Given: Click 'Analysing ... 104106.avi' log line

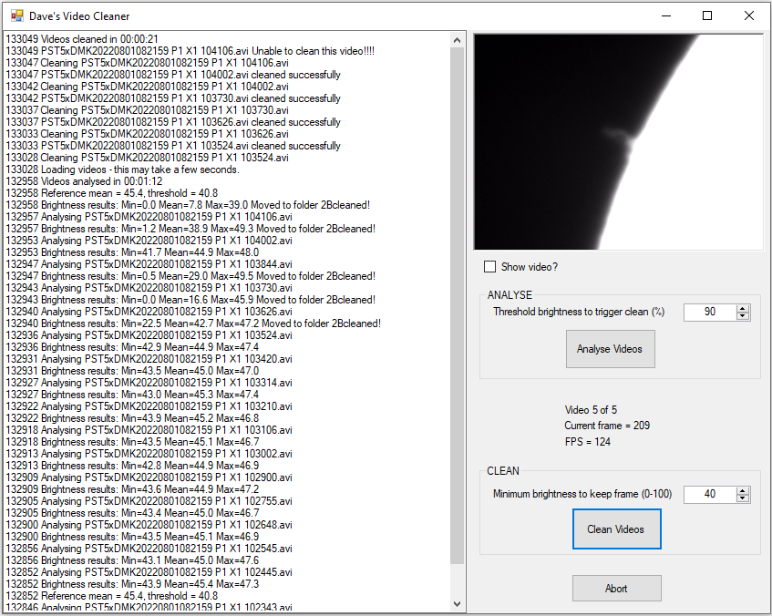Looking at the screenshot, I should [149, 217].
